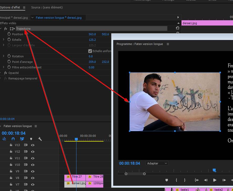Toggle the Position keyframe stopwatch
This screenshot has width=233, height=191.
click(9, 34)
